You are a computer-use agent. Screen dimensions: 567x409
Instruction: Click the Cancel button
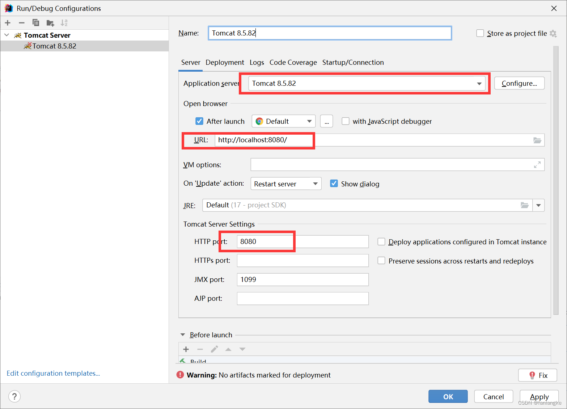point(494,396)
